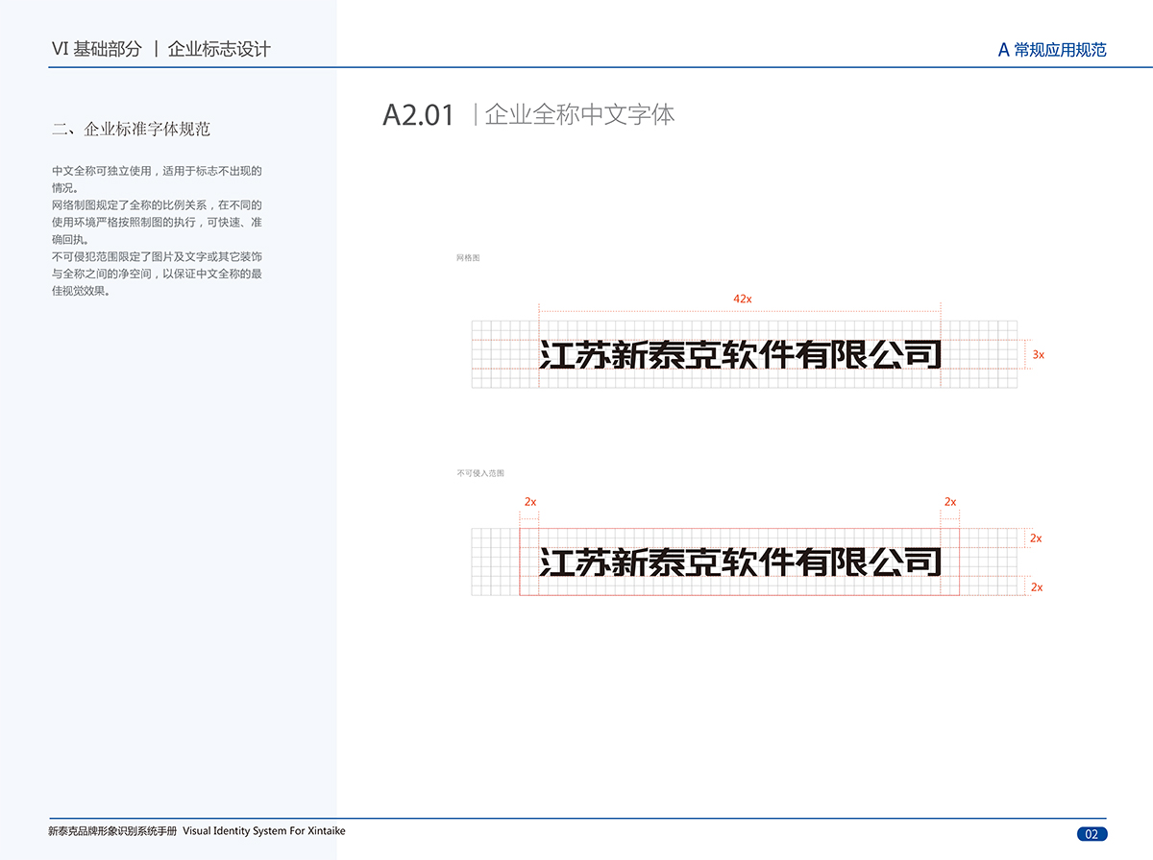Select the right "2x" label above the lower logo
This screenshot has height=860, width=1153.
[949, 502]
